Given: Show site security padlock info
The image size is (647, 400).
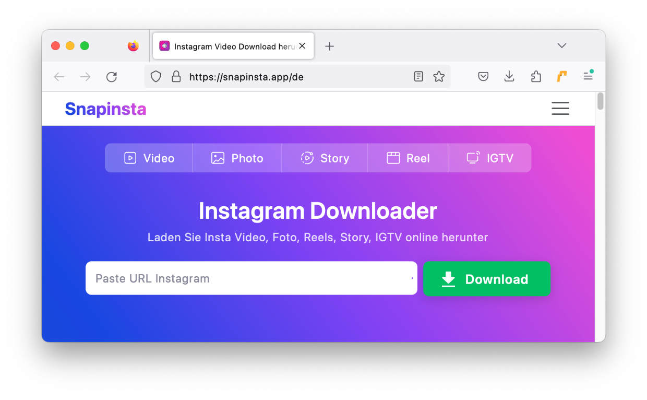Looking at the screenshot, I should pyautogui.click(x=176, y=77).
